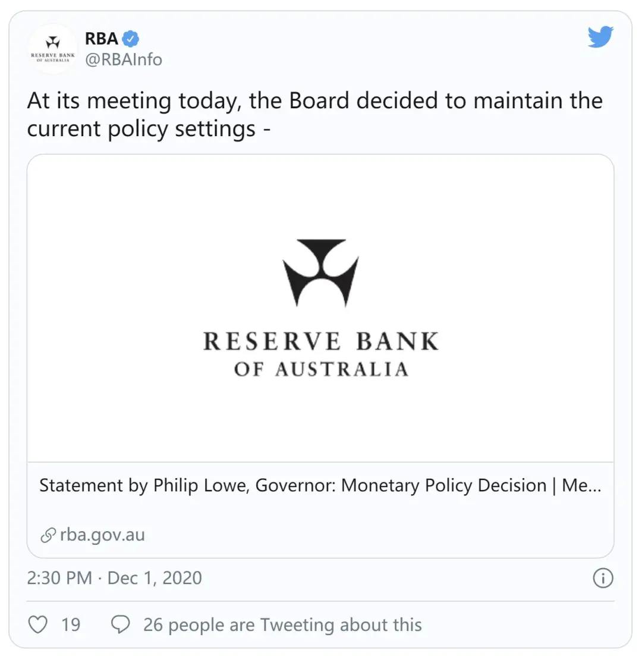Click the 'At its meeting today' text line
This screenshot has height=656, width=642.
coord(315,101)
